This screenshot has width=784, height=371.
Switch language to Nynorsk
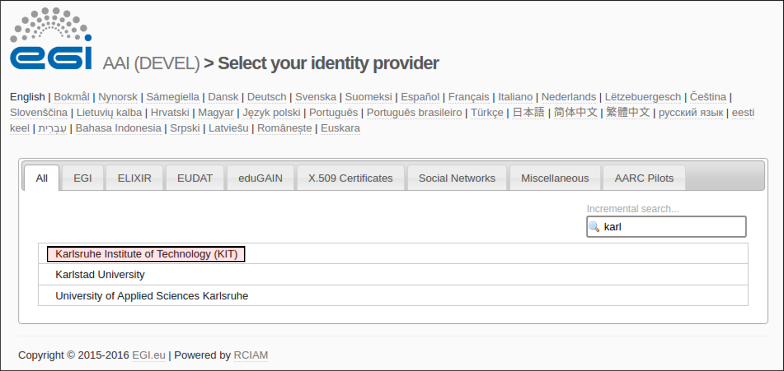point(118,97)
